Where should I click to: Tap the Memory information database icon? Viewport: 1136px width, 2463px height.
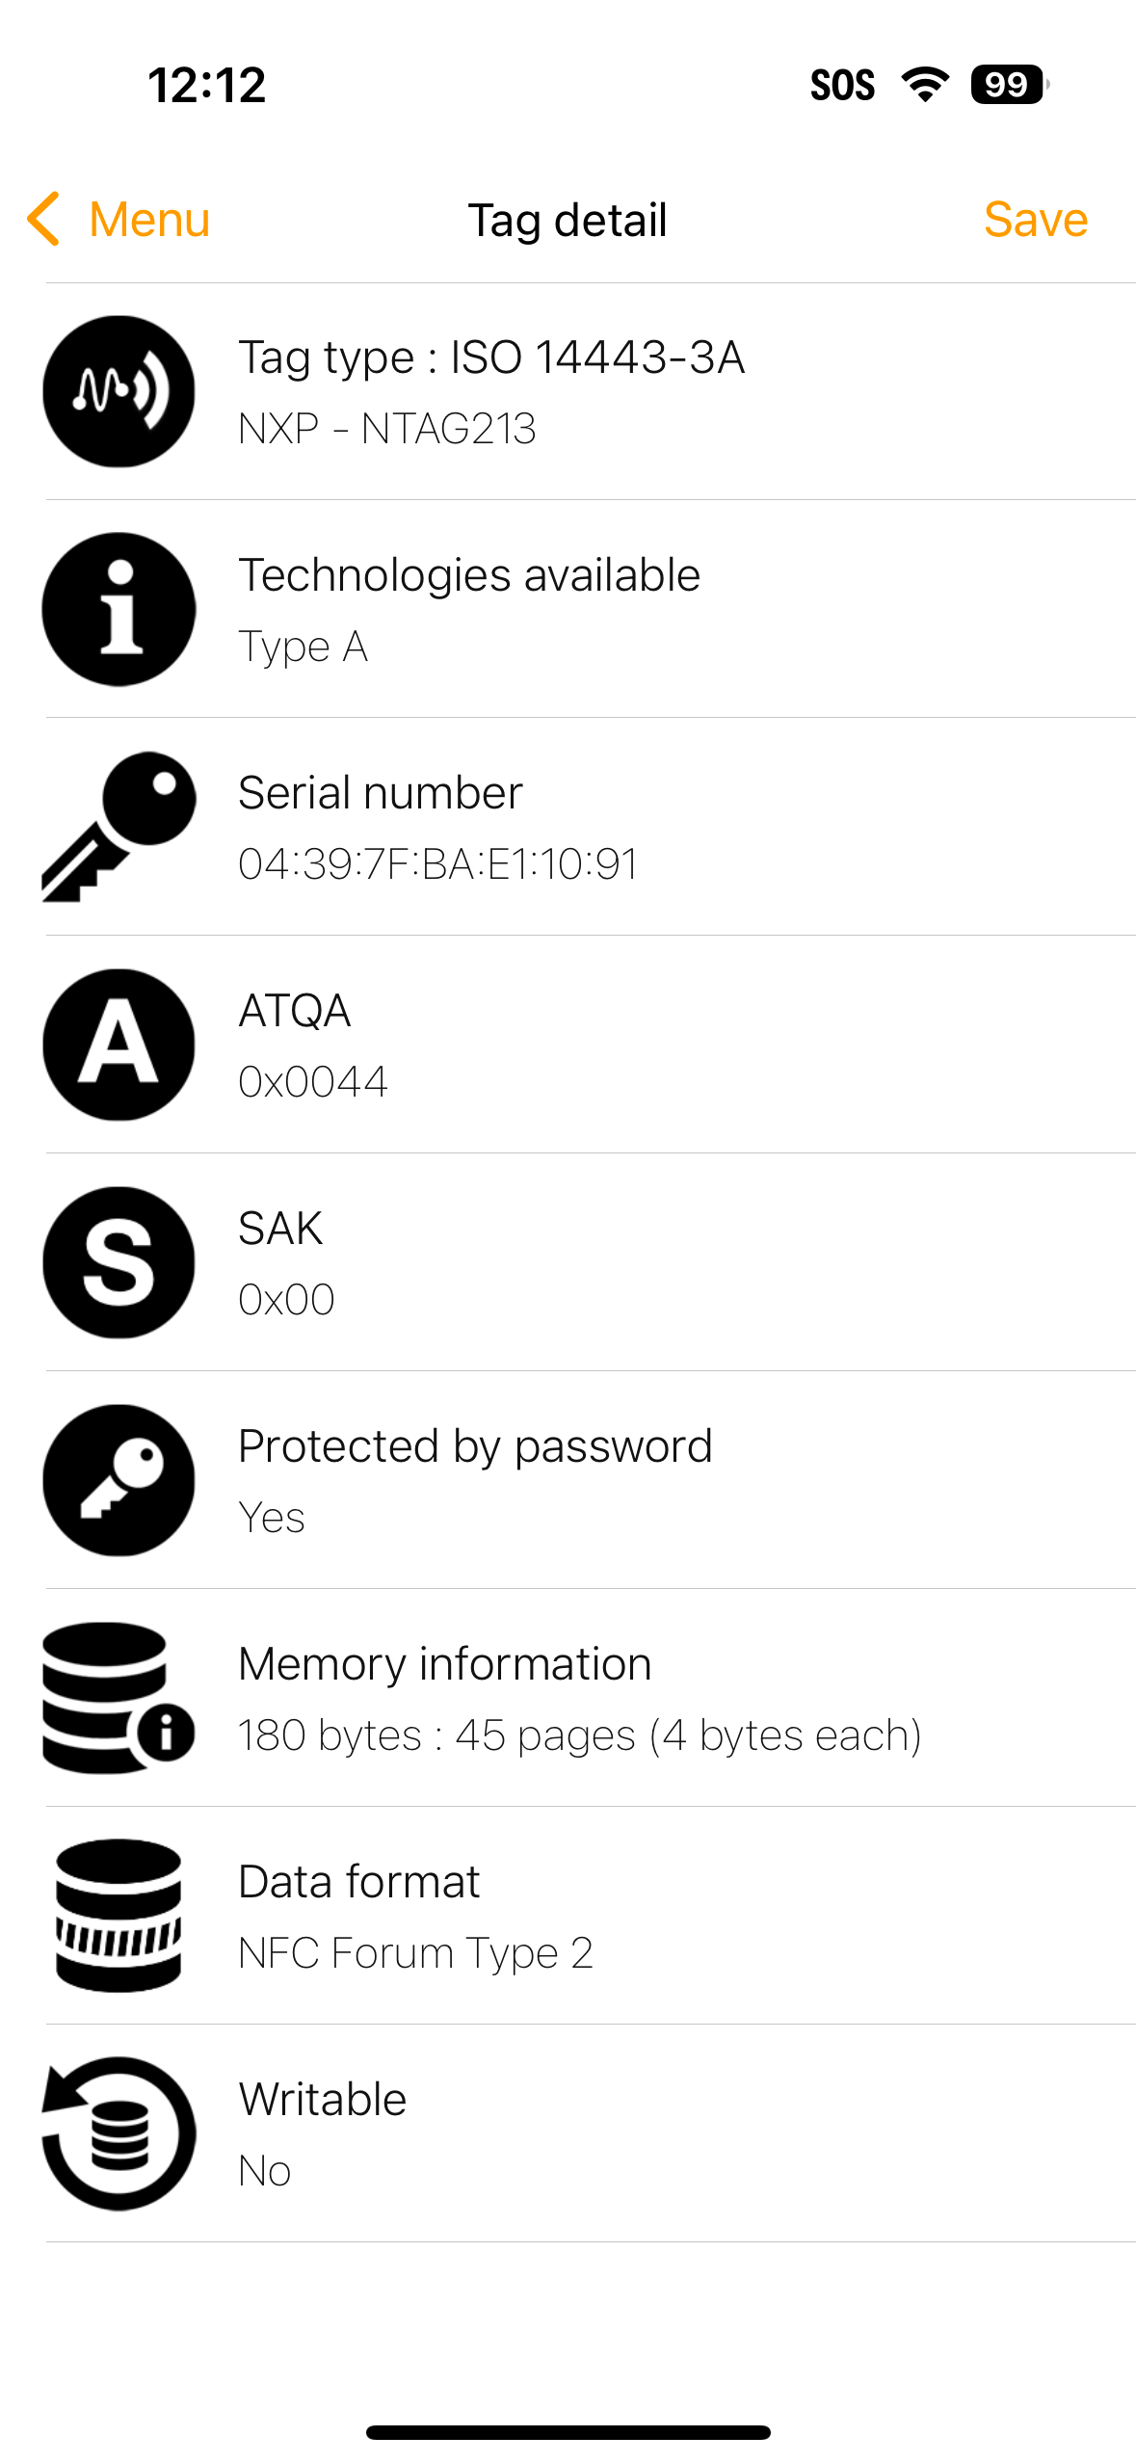click(x=119, y=1698)
